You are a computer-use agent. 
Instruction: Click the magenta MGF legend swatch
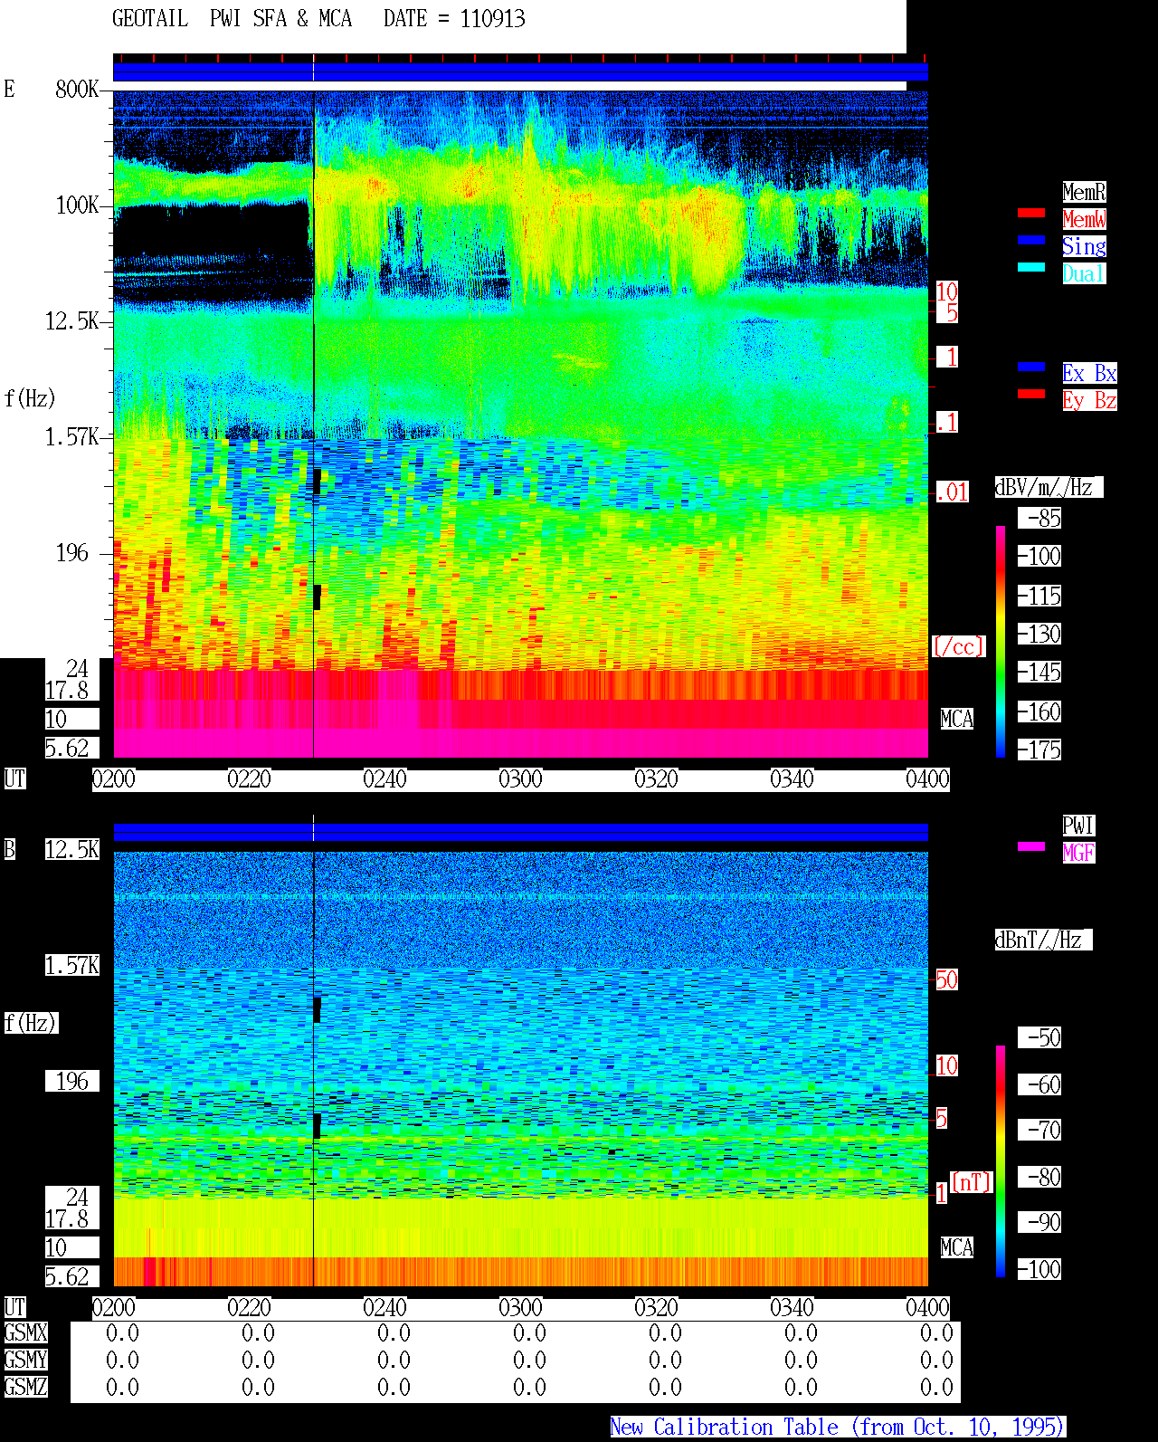(x=1031, y=846)
